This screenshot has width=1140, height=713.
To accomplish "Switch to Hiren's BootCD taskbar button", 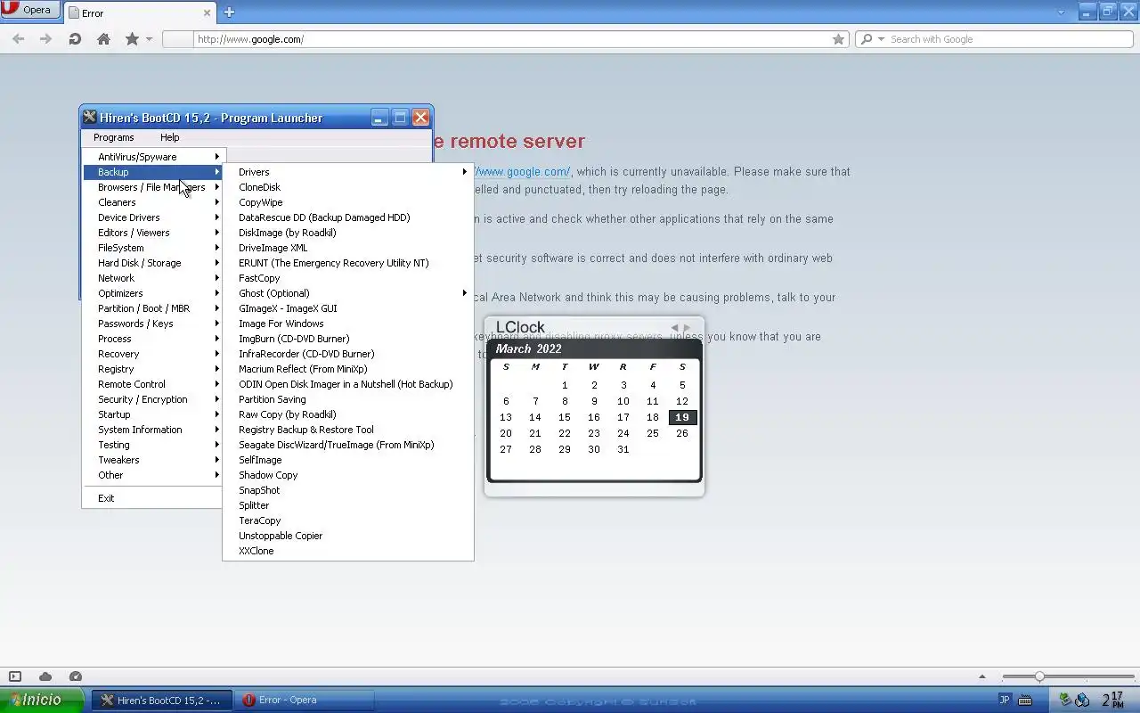I will coord(162,700).
